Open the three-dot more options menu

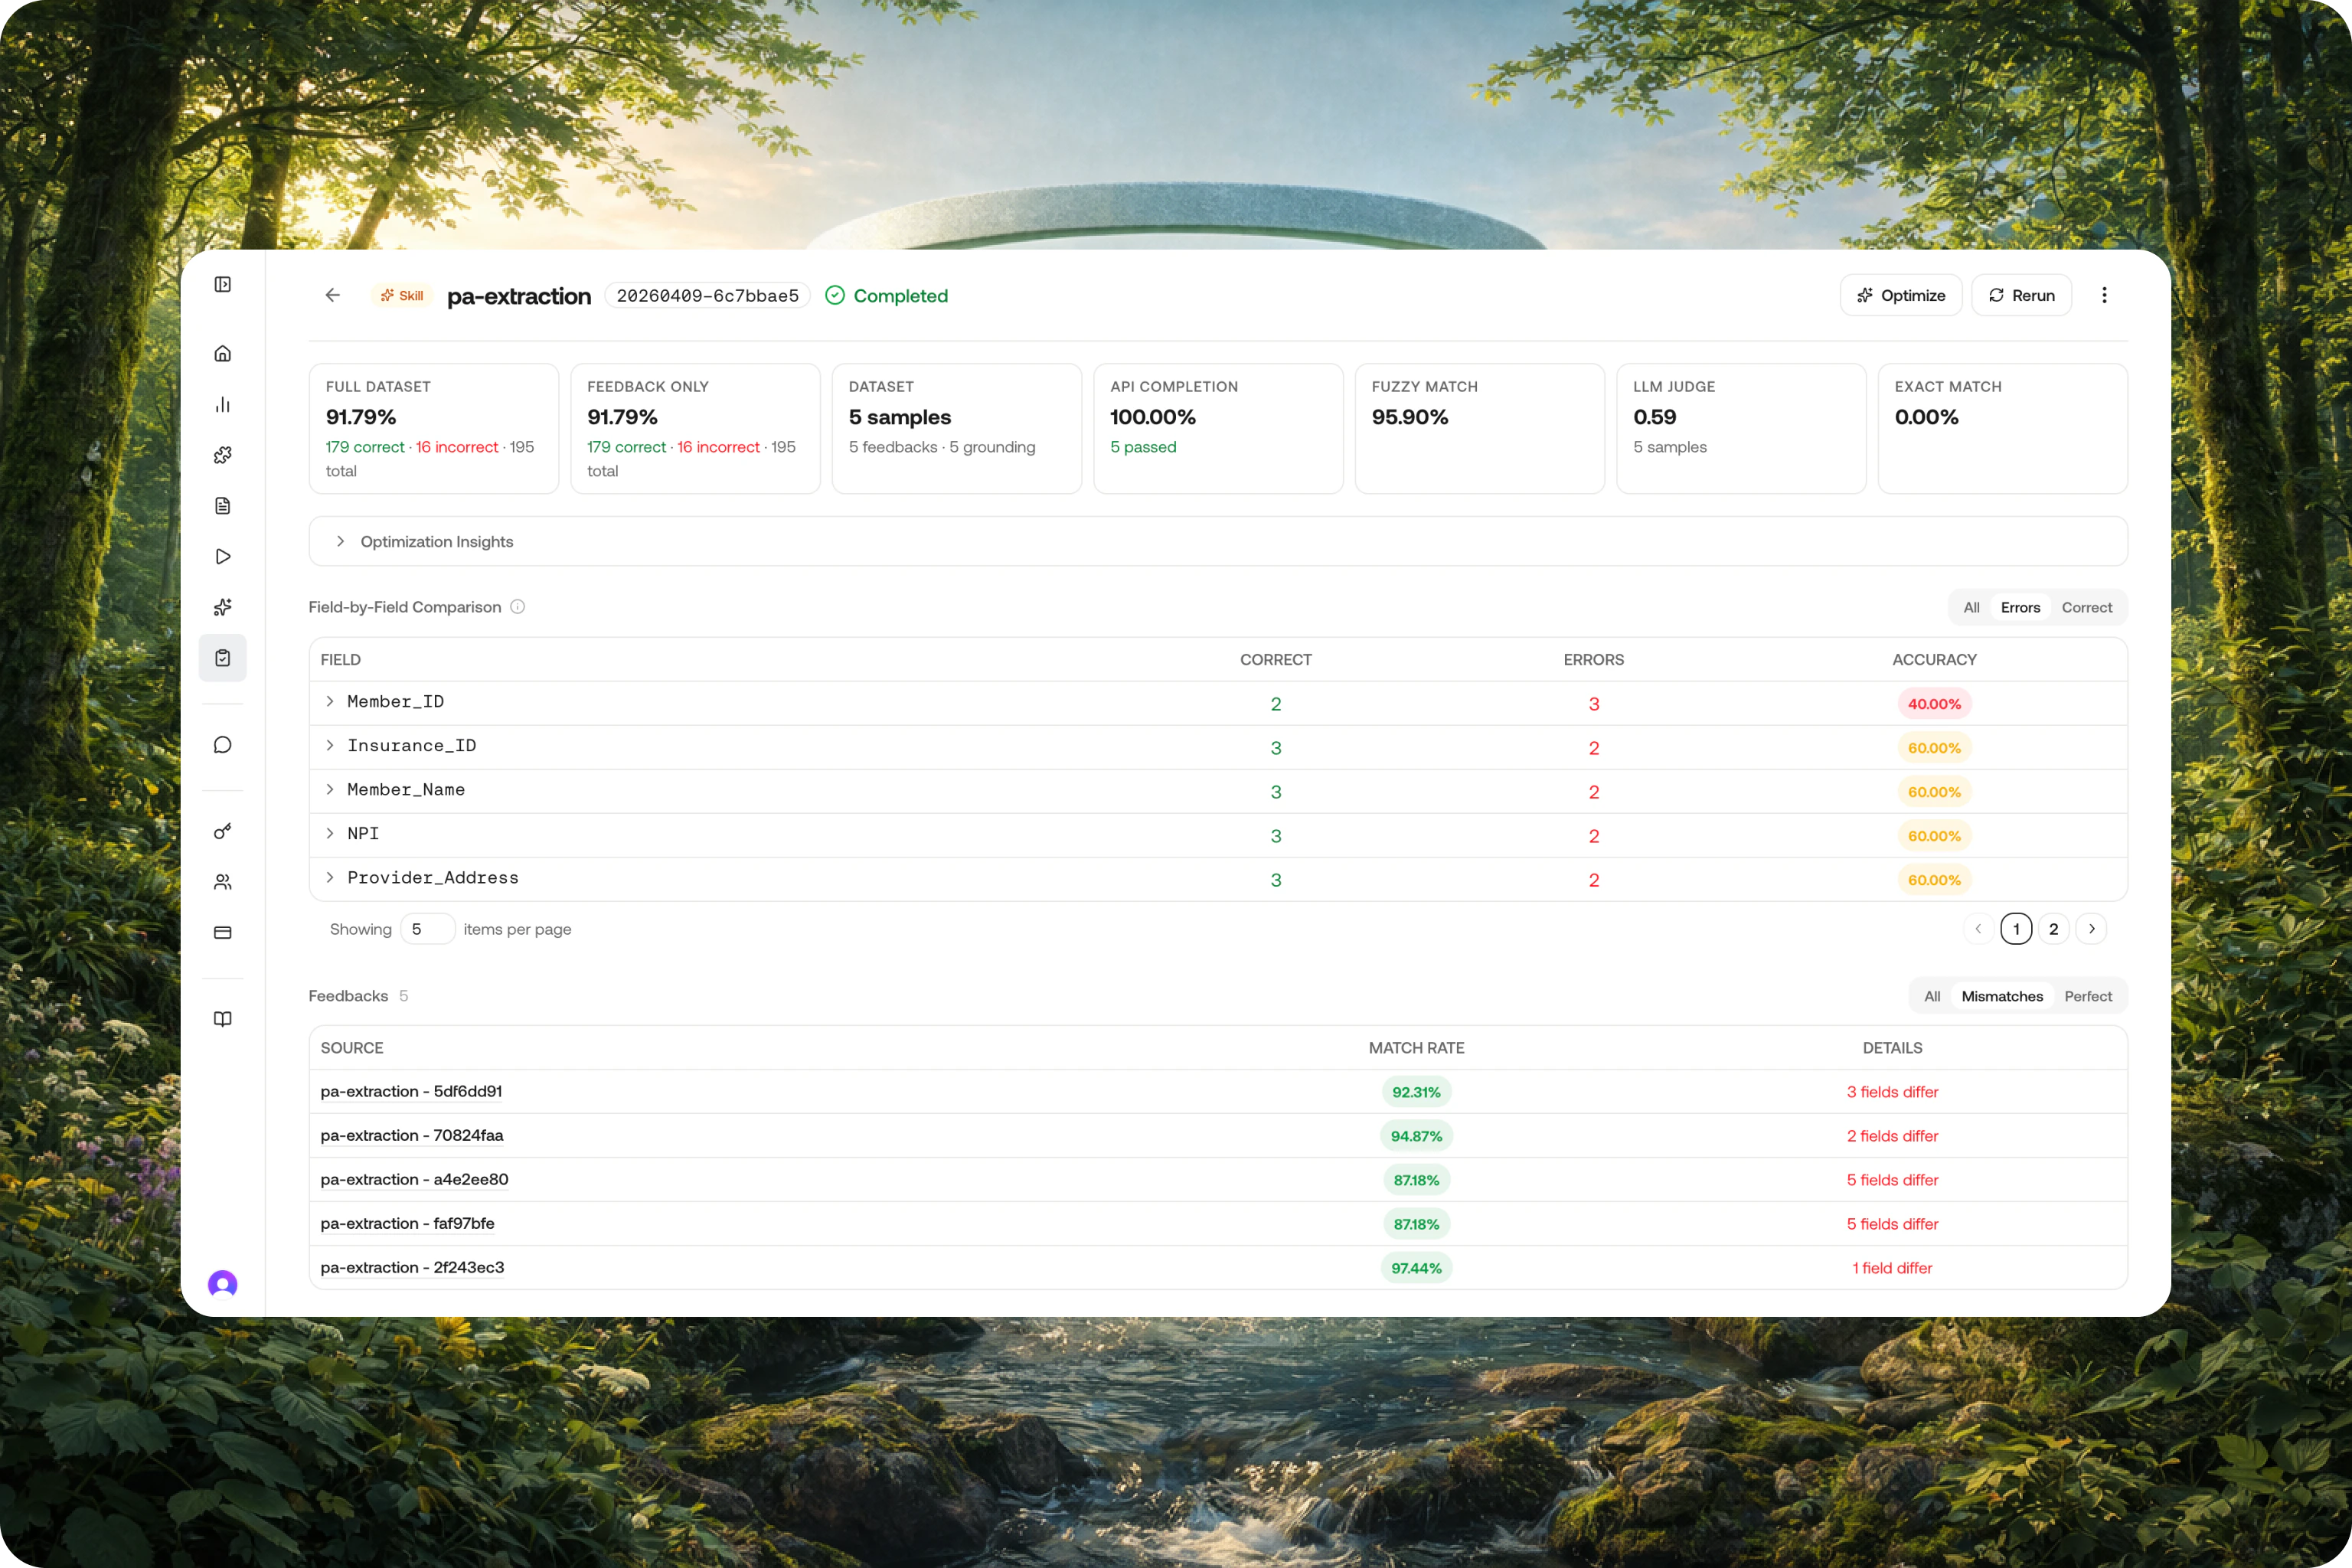pos(2104,295)
